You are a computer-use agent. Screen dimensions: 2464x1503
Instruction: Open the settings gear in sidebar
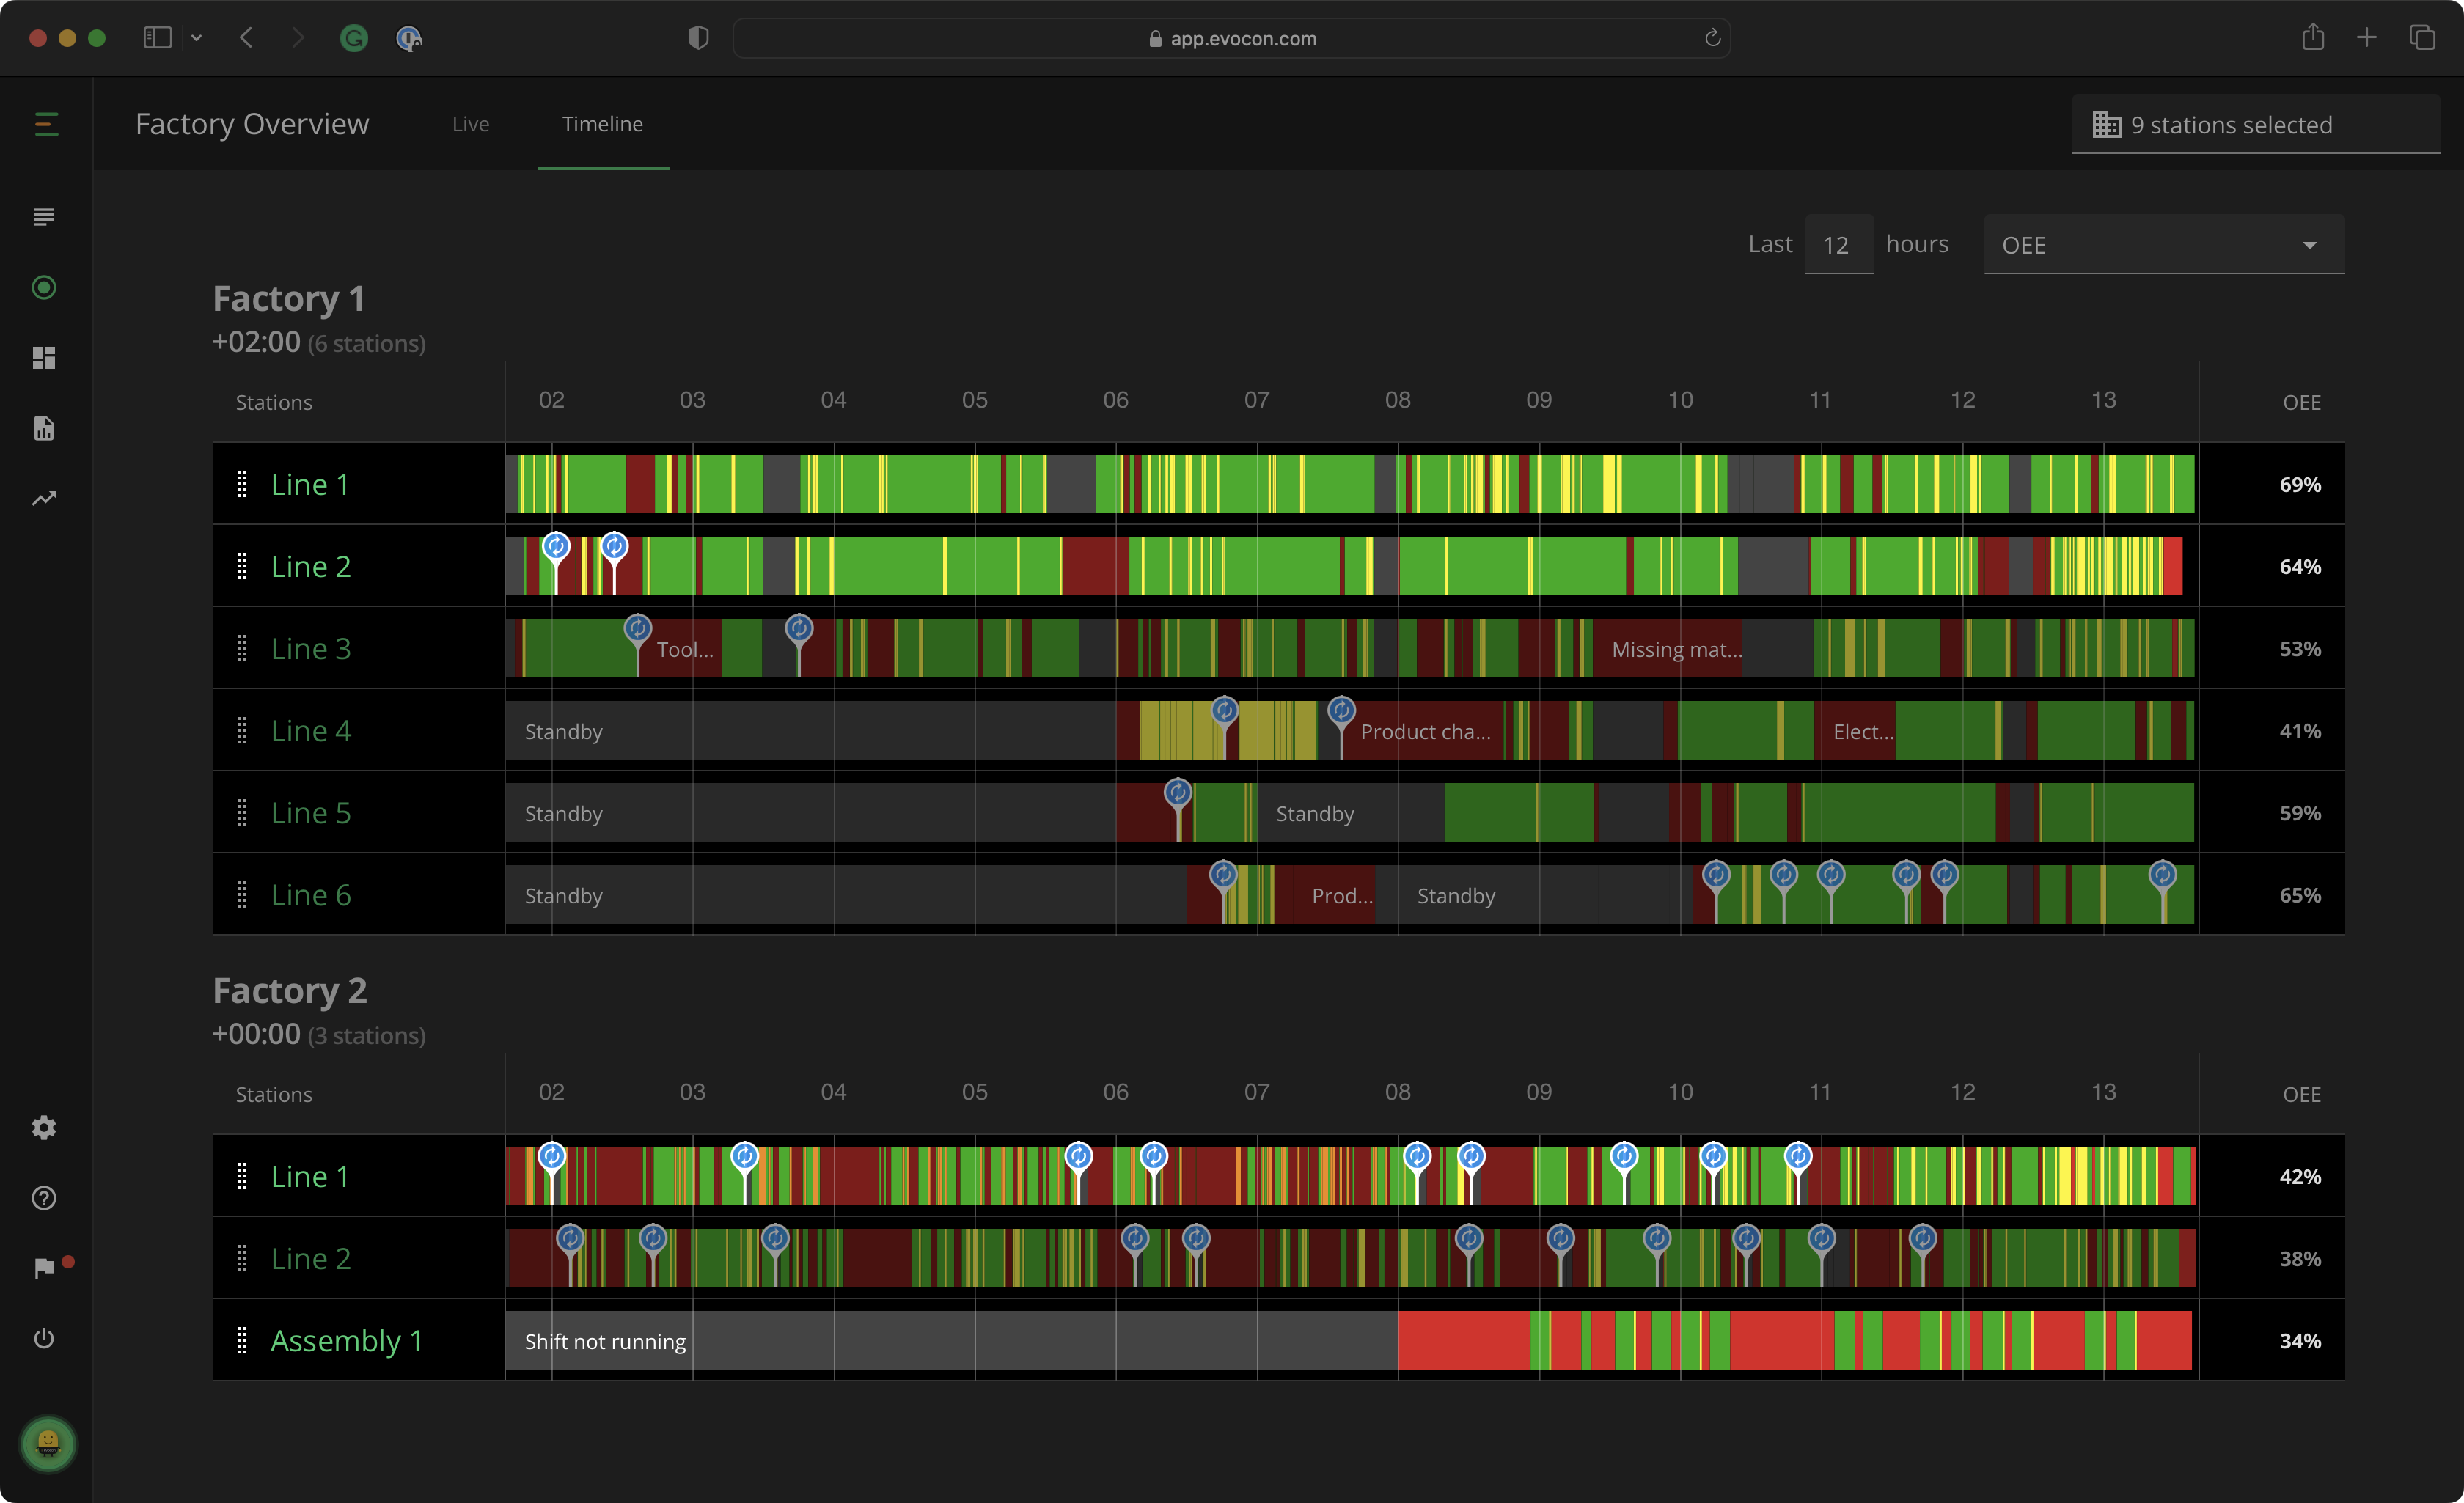click(44, 1128)
